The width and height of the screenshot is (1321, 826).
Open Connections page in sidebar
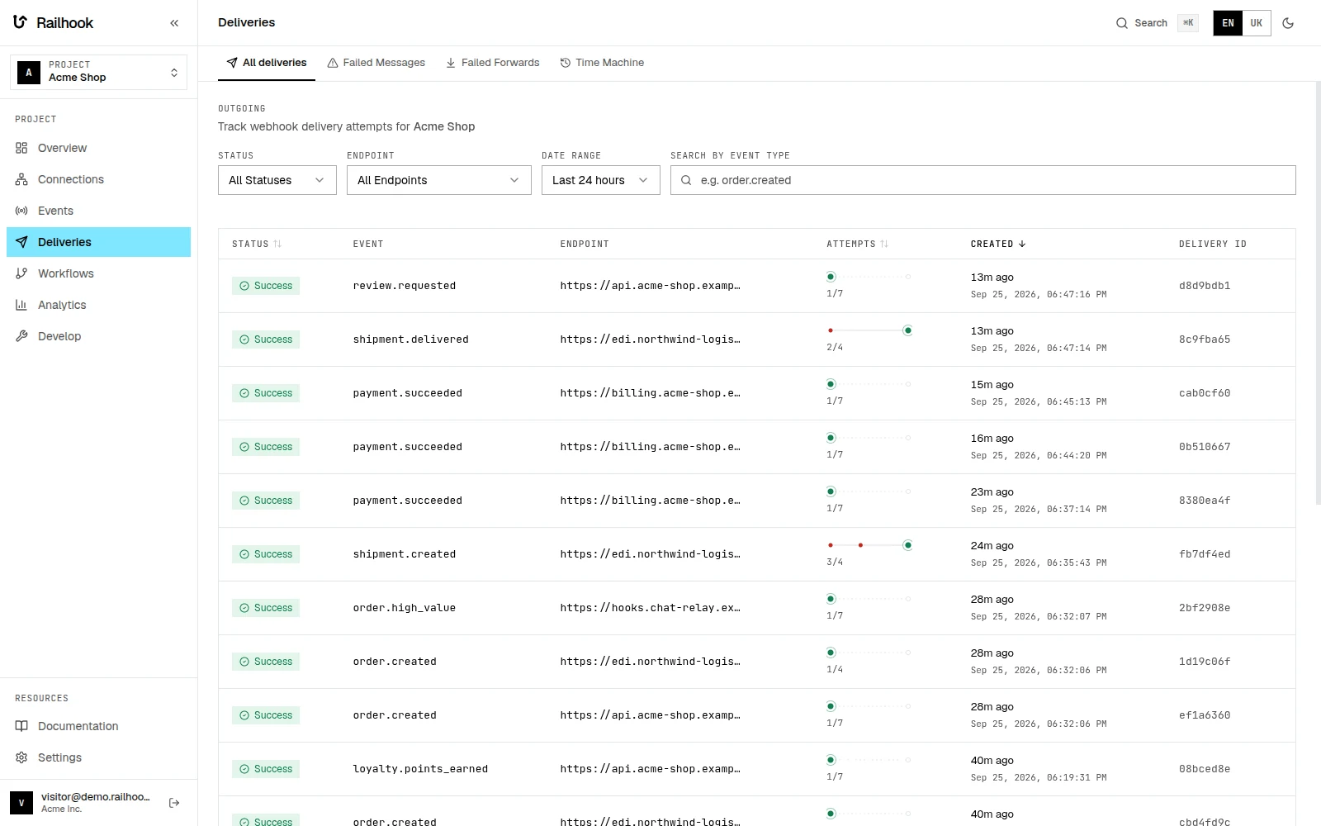(98, 179)
